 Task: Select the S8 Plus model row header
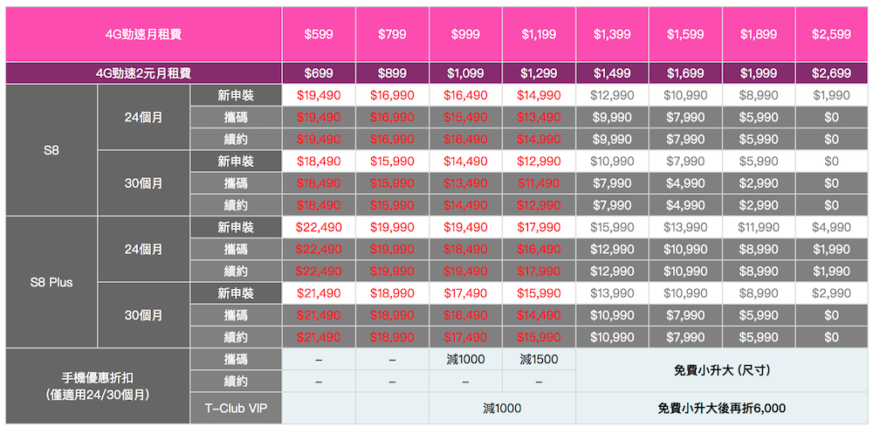point(52,282)
